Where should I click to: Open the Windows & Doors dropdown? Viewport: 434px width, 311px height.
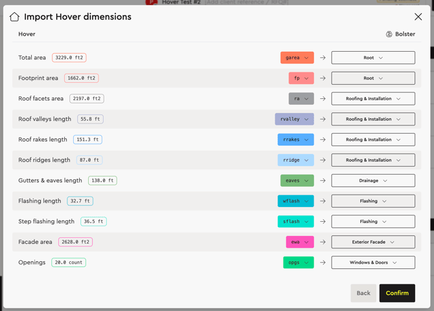tap(373, 263)
